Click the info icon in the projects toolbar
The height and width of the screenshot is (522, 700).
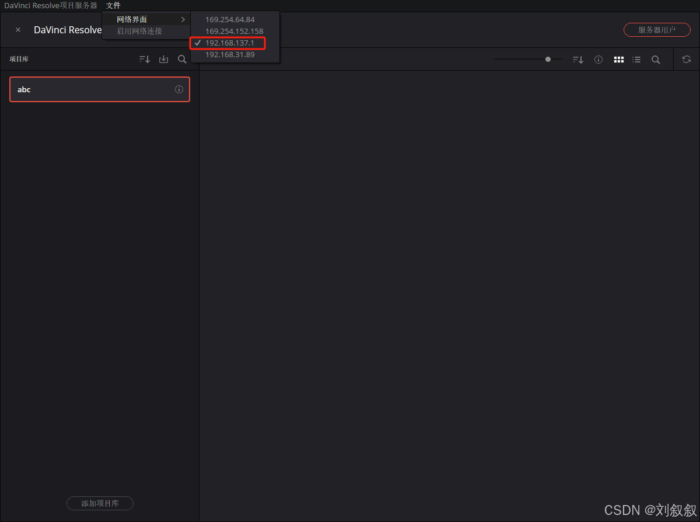[x=598, y=59]
